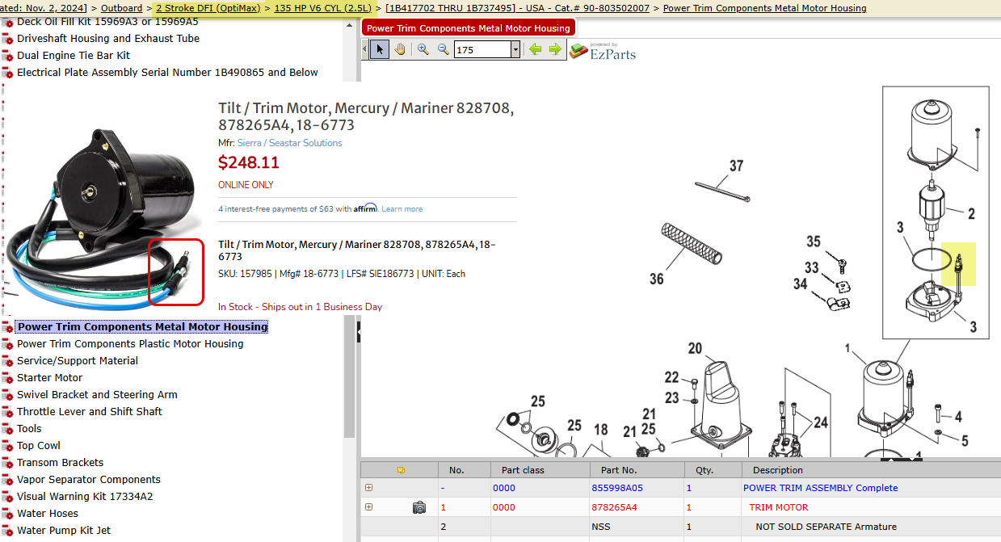Image resolution: width=1001 pixels, height=542 pixels.
Task: Click the icon beside Water Hoses
Action: click(7, 514)
